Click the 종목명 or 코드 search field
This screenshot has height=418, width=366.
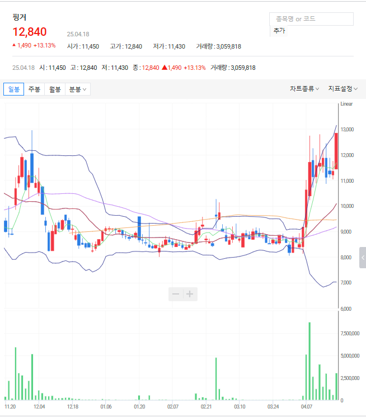coord(311,19)
